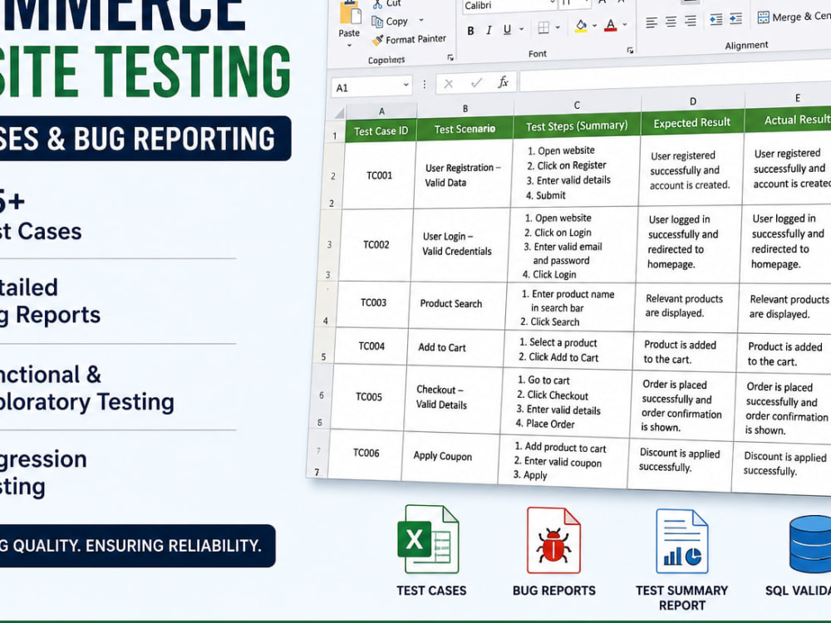Open the Font dialog launcher
The width and height of the screenshot is (831, 623).
(630, 51)
